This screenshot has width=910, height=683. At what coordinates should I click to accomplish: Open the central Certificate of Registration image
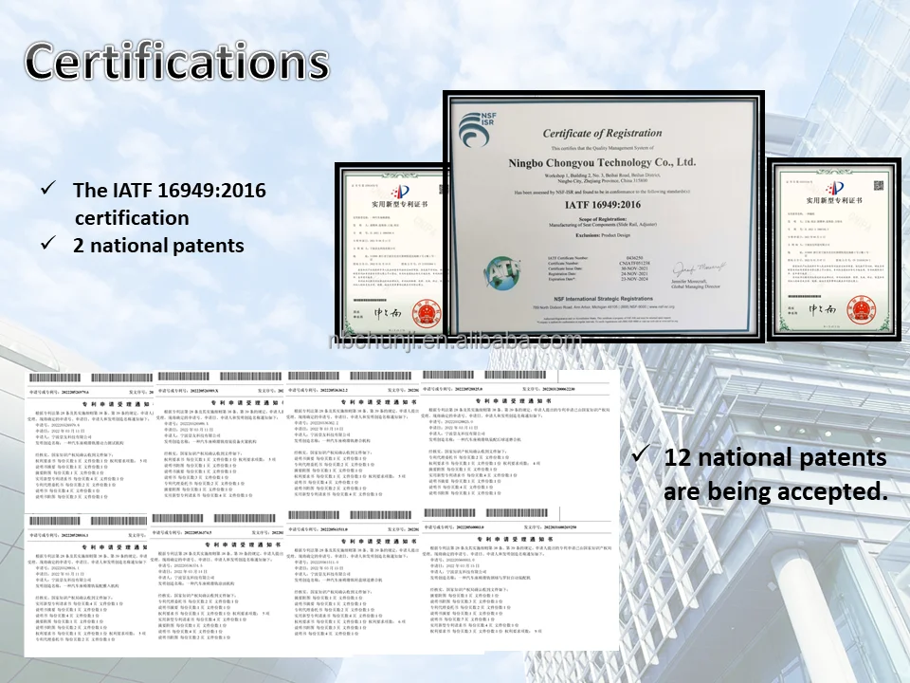coord(604,215)
